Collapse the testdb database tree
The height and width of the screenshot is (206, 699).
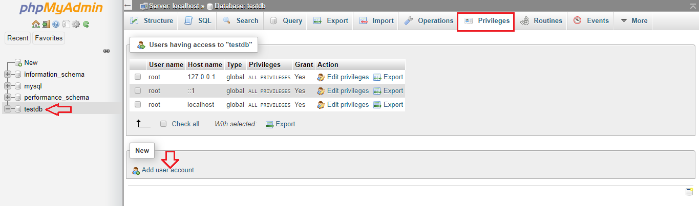tap(8, 109)
